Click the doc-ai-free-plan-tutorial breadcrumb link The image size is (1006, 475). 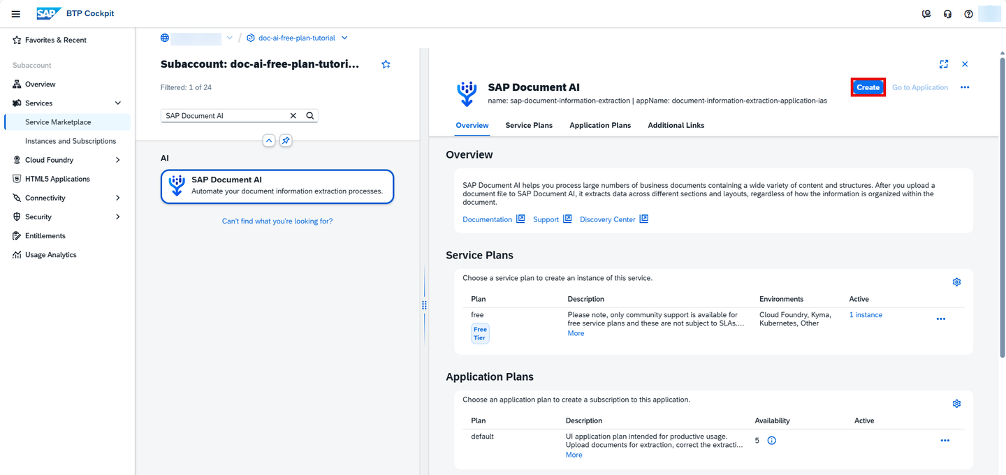pos(297,38)
